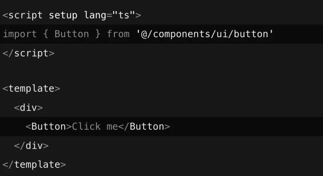
Task: Click the closing </div> tag
Action: [31, 146]
